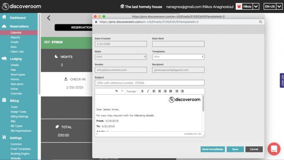
Task: Open the EN-US language selector
Action: pos(272,6)
